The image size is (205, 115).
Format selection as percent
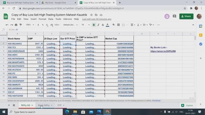pos(43,25)
